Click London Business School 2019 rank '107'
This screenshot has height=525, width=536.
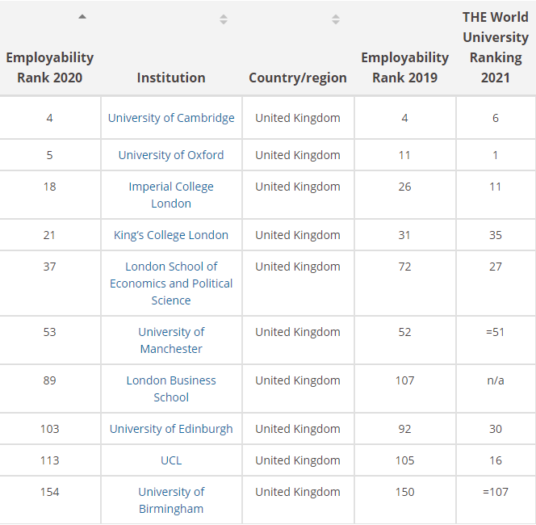pos(404,380)
